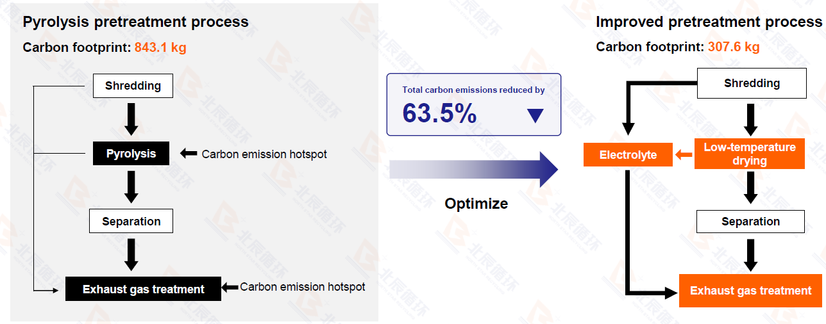Screen dimensions: 826x324
Task: Click the orange arrow pointing to Electrolyte
Action: (x=684, y=154)
